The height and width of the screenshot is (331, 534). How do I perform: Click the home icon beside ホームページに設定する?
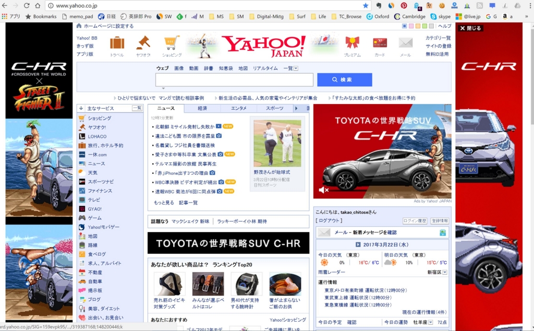pyautogui.click(x=79, y=26)
